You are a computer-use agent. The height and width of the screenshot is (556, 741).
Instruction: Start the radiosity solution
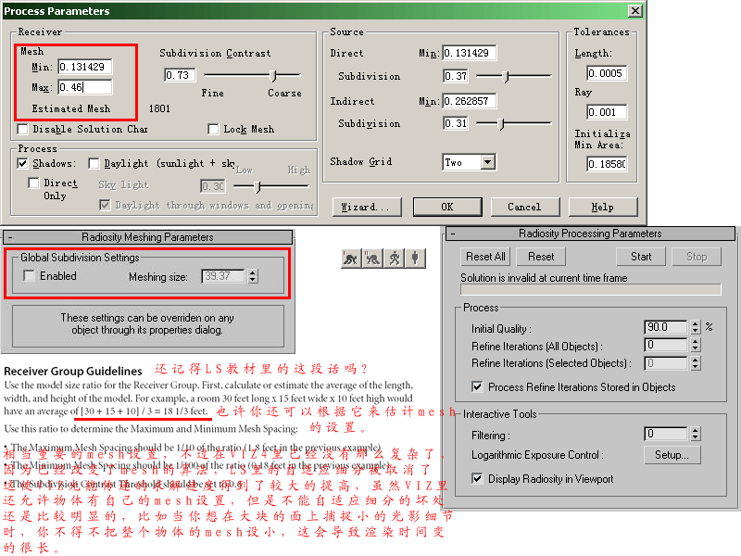[641, 257]
